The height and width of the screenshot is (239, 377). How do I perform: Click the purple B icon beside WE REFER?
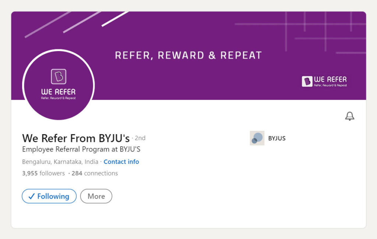(x=307, y=81)
